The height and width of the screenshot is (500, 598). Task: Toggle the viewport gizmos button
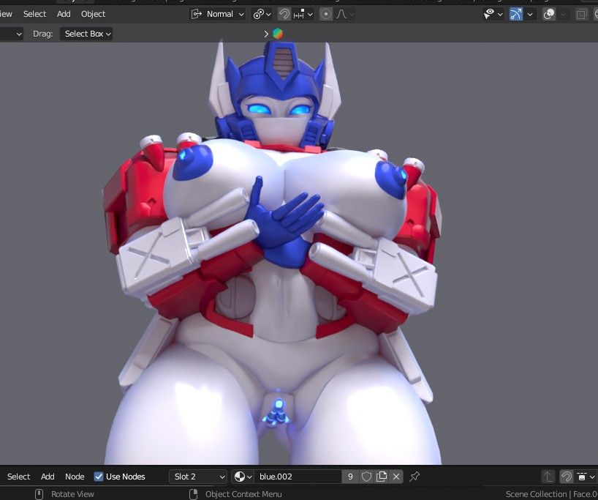tap(515, 15)
